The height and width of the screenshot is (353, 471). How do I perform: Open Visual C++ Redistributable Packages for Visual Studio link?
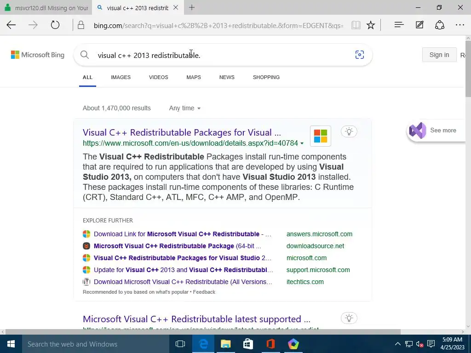[182, 258]
